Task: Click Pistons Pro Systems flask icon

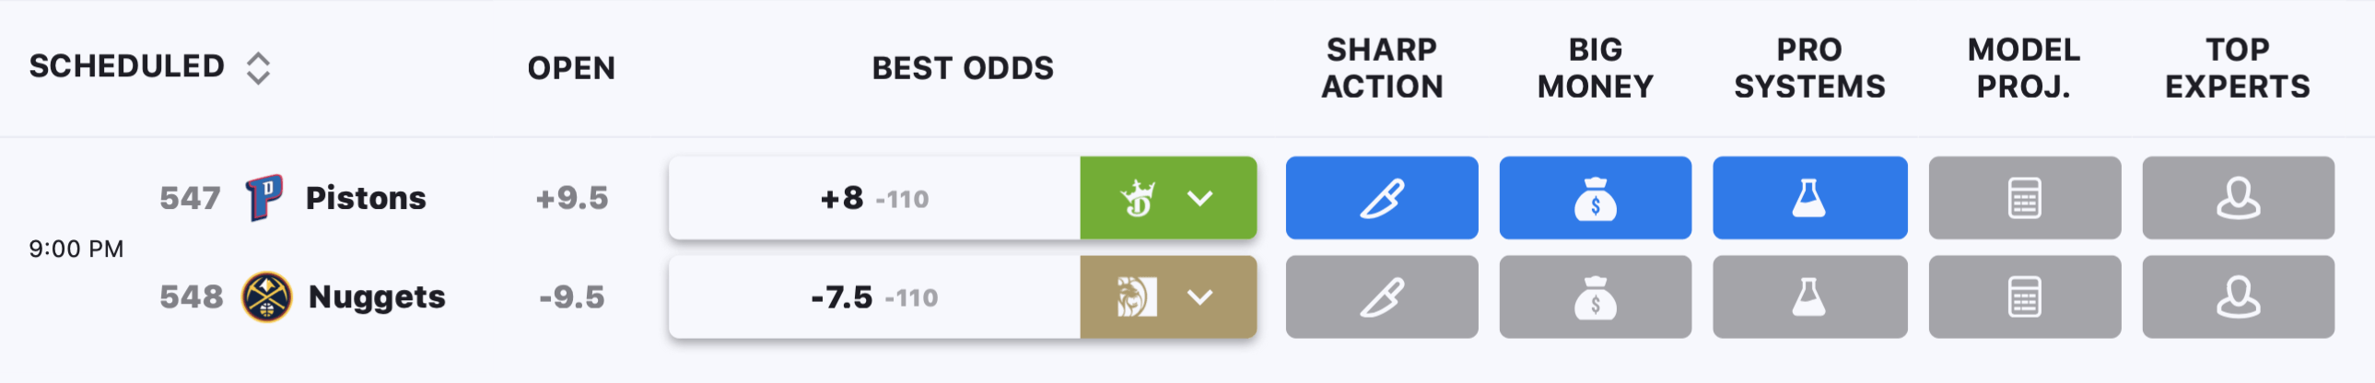Action: pos(1809,198)
